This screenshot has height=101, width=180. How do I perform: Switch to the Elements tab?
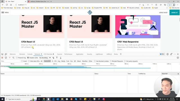[x=22, y=54]
